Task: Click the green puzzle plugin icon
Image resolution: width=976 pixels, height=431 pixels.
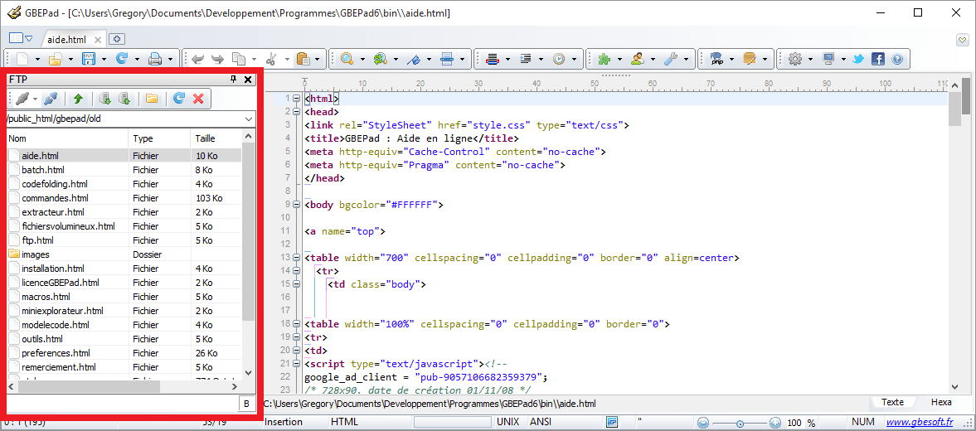Action: 604,59
